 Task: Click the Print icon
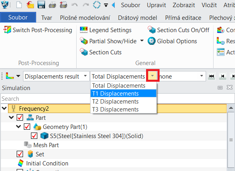coord(52,5)
